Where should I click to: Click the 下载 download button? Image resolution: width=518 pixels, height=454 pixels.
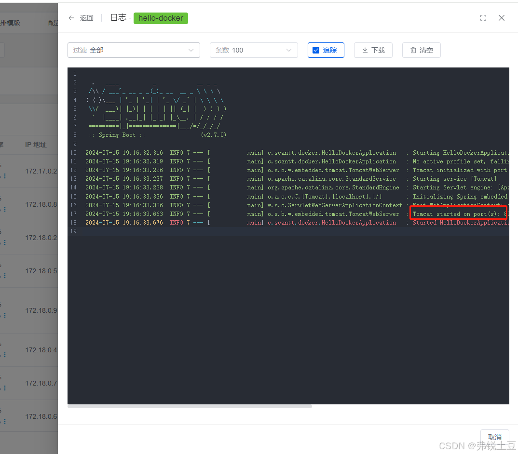coord(373,50)
